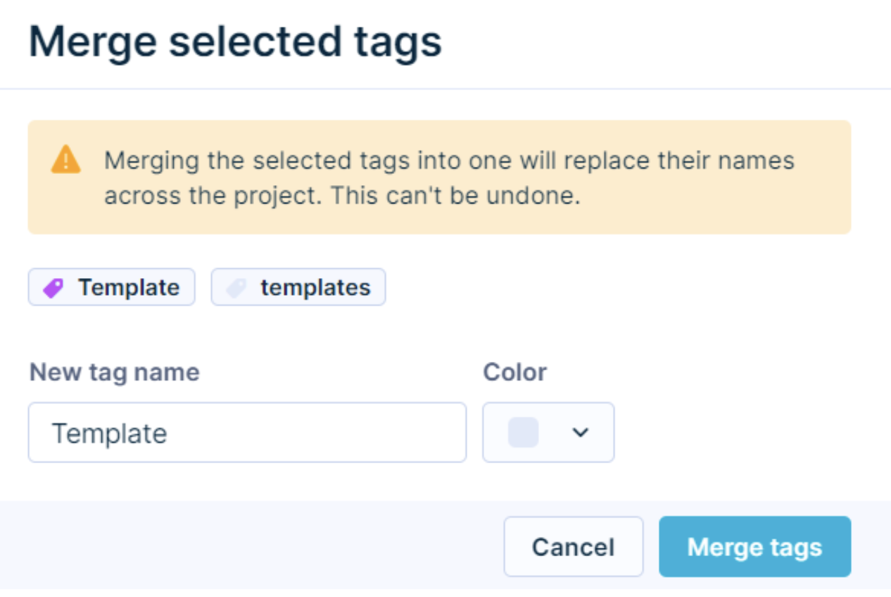This screenshot has height=597, width=891.
Task: Click the Color label above the dropdown
Action: pyautogui.click(x=514, y=372)
